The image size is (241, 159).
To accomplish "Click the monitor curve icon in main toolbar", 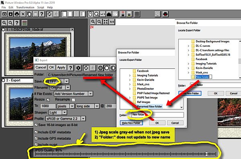I will click(157, 14).
